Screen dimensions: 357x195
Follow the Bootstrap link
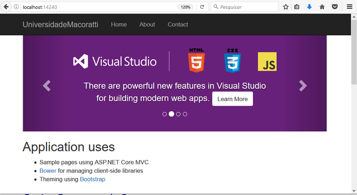92,179
